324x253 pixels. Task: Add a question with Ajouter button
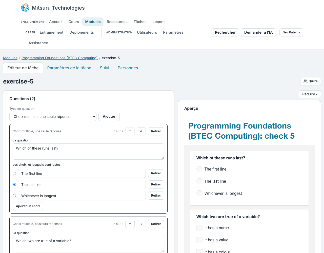[109, 116]
